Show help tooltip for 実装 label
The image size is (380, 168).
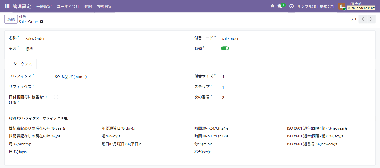(18, 47)
